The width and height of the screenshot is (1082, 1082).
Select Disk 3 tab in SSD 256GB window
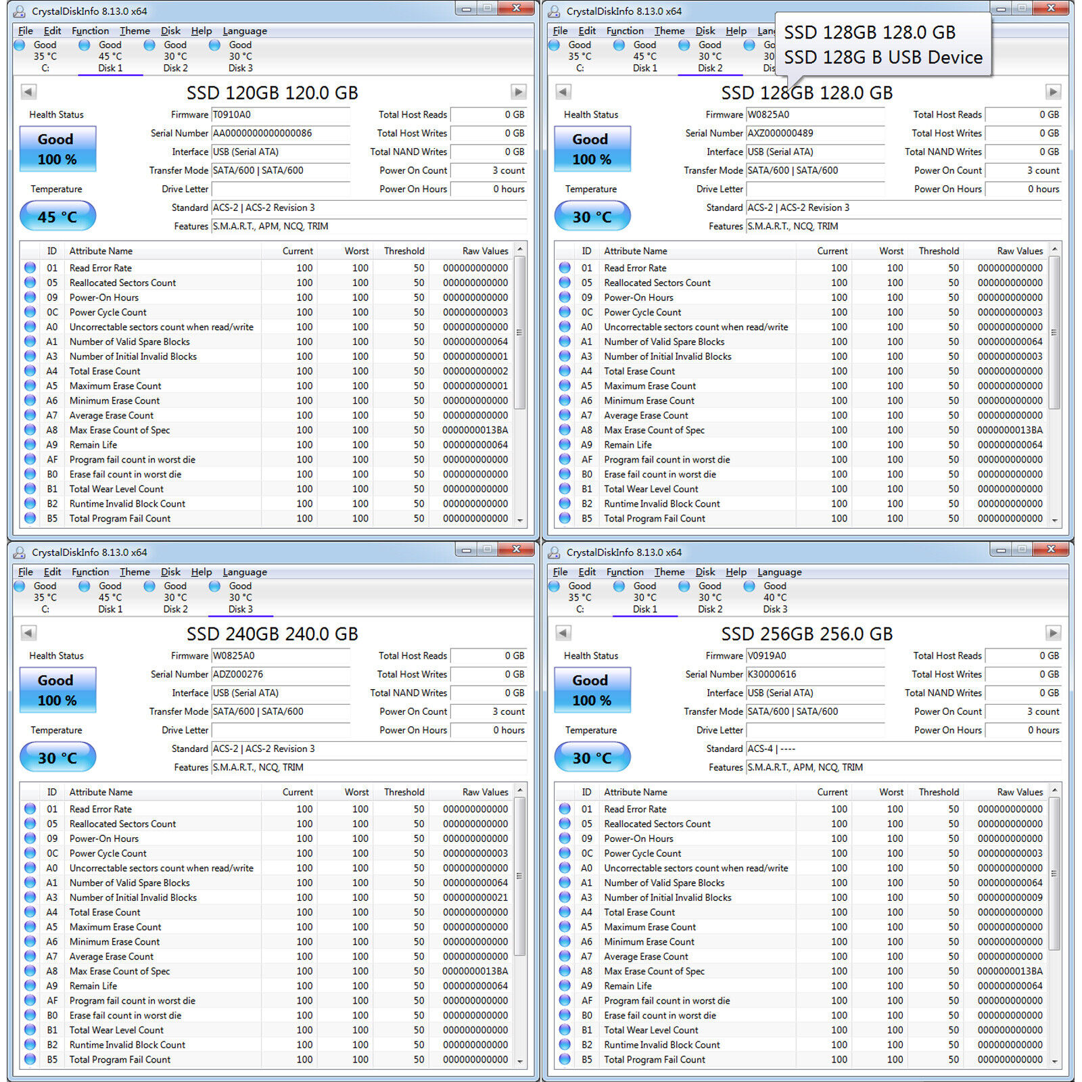pyautogui.click(x=775, y=598)
